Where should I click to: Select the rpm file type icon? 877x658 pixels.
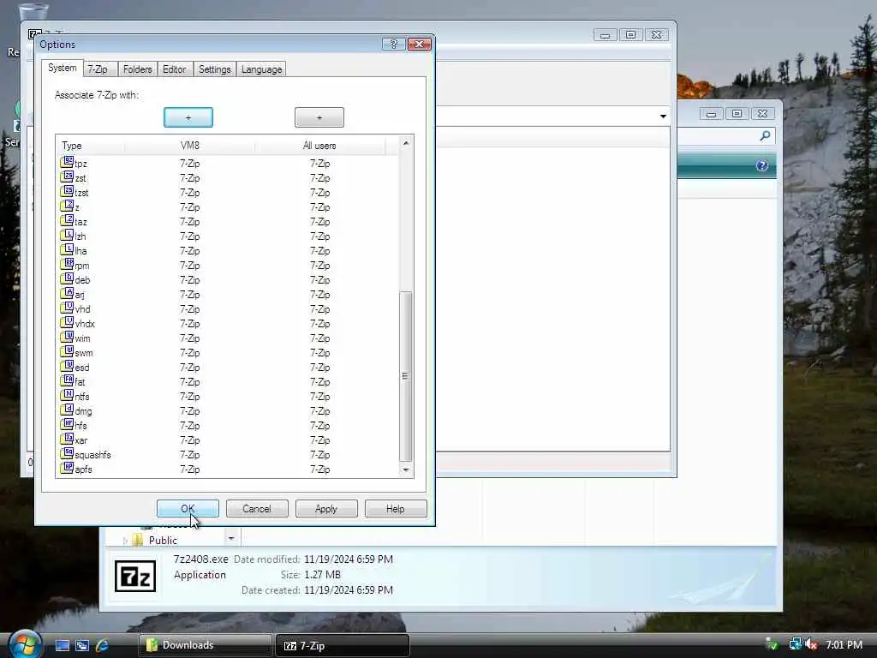[67, 264]
